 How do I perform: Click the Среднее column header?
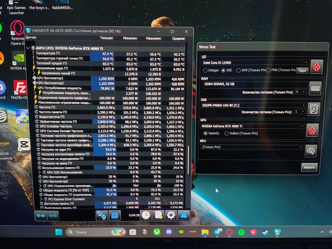point(174,38)
